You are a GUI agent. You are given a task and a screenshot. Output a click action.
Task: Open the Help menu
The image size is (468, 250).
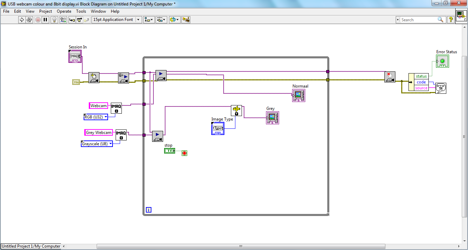coord(115,11)
